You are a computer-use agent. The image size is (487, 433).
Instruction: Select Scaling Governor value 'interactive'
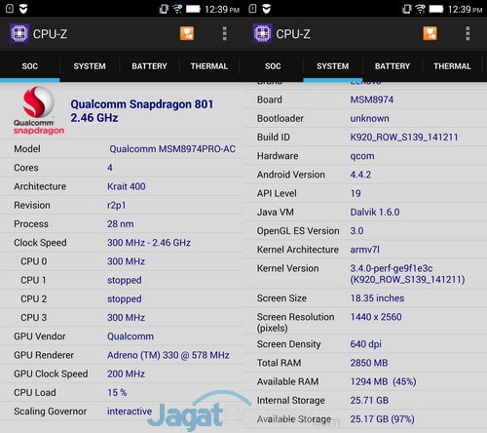[130, 412]
